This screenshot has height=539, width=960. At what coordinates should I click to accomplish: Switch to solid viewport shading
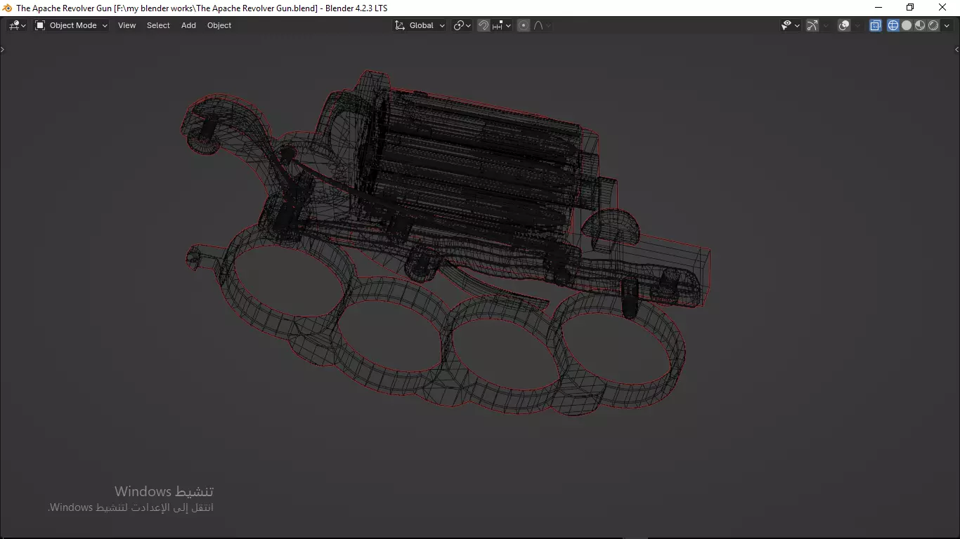coord(907,25)
